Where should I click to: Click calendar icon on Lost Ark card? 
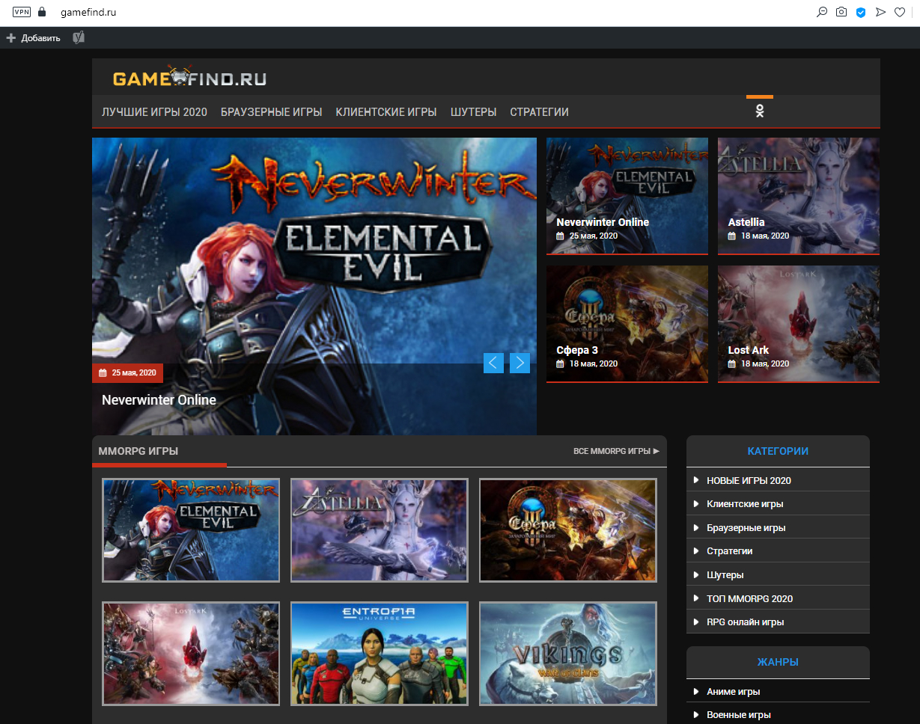[x=731, y=363]
